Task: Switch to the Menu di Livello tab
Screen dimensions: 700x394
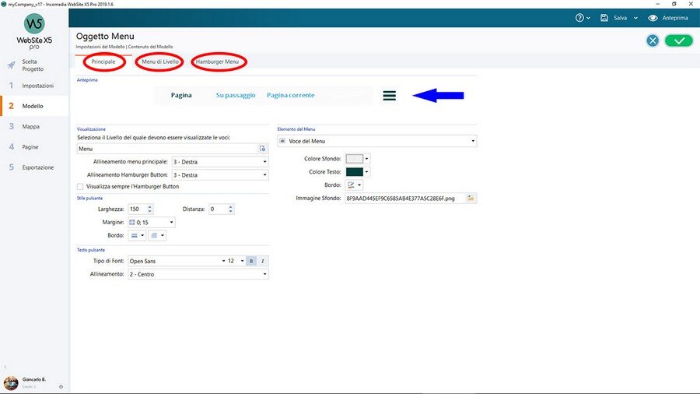Action: coord(159,62)
